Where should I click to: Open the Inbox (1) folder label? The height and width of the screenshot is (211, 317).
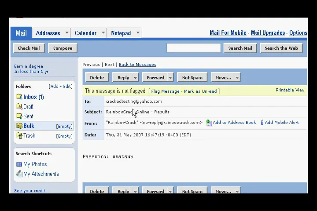(x=33, y=97)
